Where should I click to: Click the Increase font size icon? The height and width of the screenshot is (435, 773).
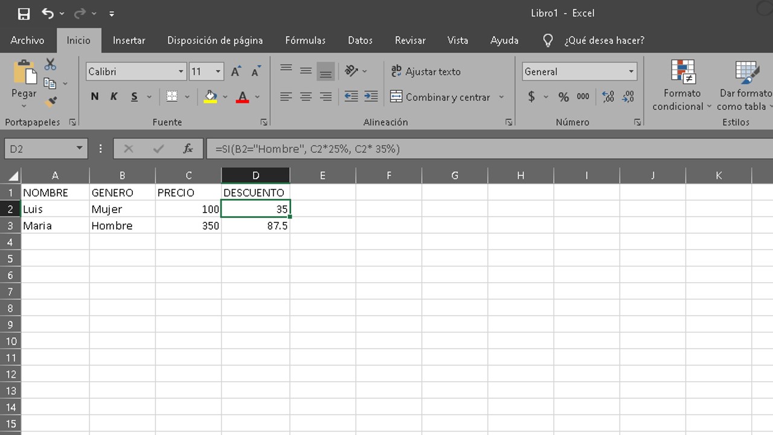[x=236, y=72]
